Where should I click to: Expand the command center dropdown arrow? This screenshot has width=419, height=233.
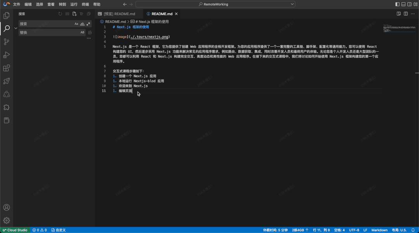pyautogui.click(x=292, y=4)
